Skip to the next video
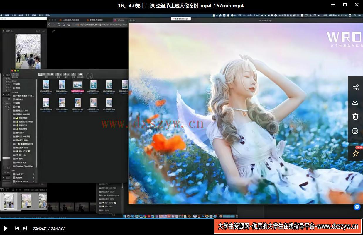 pyautogui.click(x=25, y=228)
